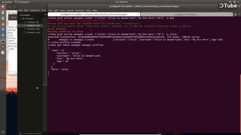Open newapp1.cpp in sidebar
Screen dimensions: 241x135
point(33,25)
